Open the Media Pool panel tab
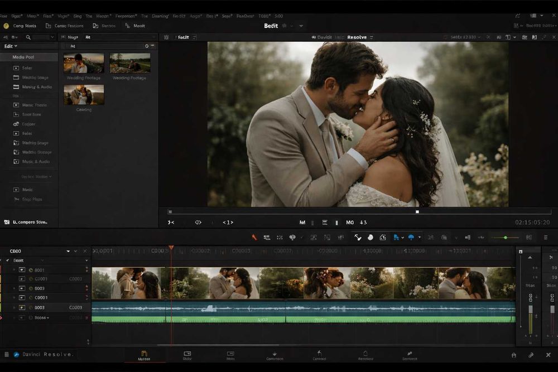Viewport: 558px width, 372px height. (23, 57)
